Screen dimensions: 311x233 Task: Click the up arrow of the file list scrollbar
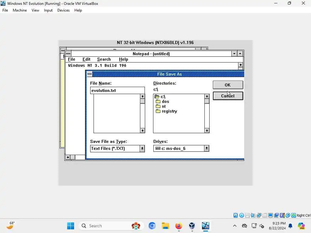click(x=142, y=96)
